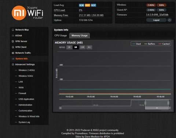
Task: Click the third load average value 0.37
Action: 93,5
